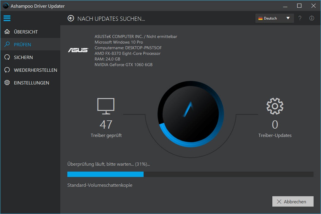Click the 47 drivers checked count

(x=106, y=124)
